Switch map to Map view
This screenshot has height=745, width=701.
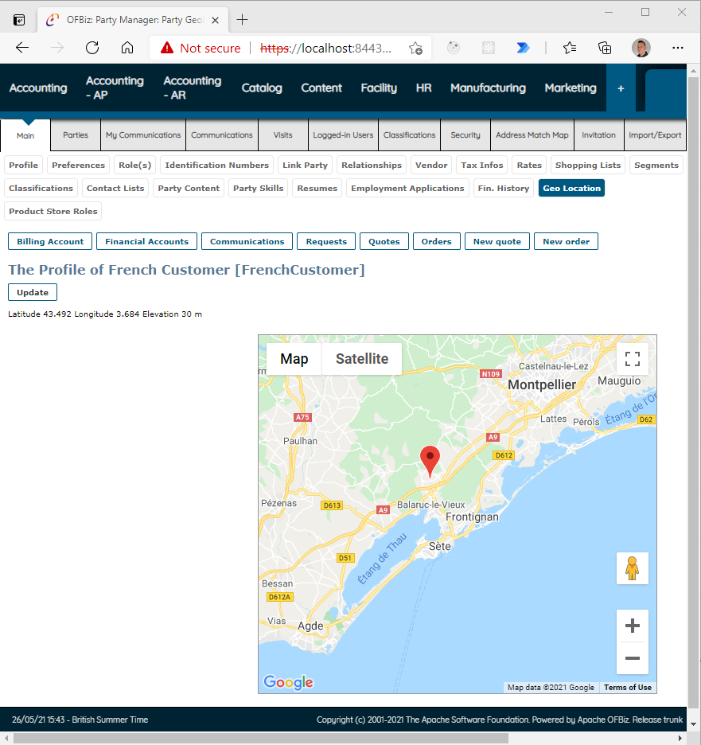(x=294, y=359)
